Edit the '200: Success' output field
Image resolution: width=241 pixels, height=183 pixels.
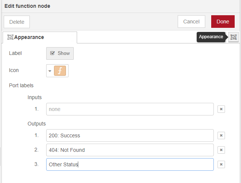130,135
